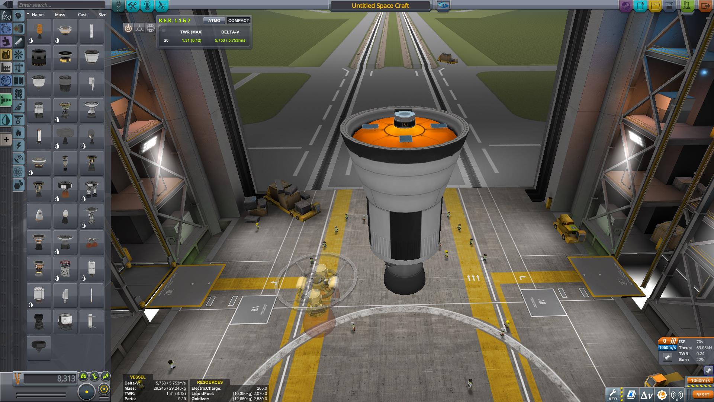Show Pods parts subcategory

pos(19,16)
